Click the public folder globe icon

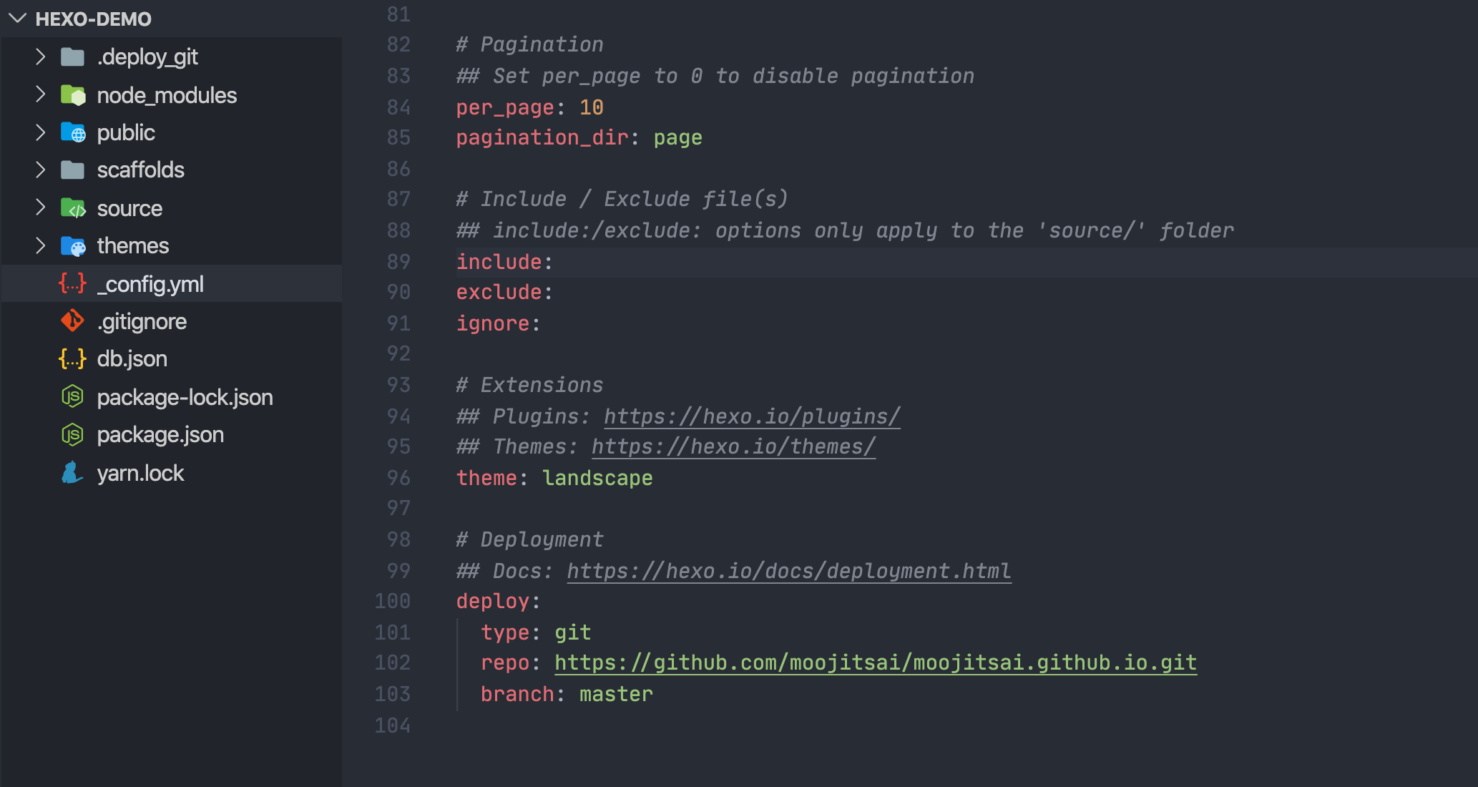[73, 132]
